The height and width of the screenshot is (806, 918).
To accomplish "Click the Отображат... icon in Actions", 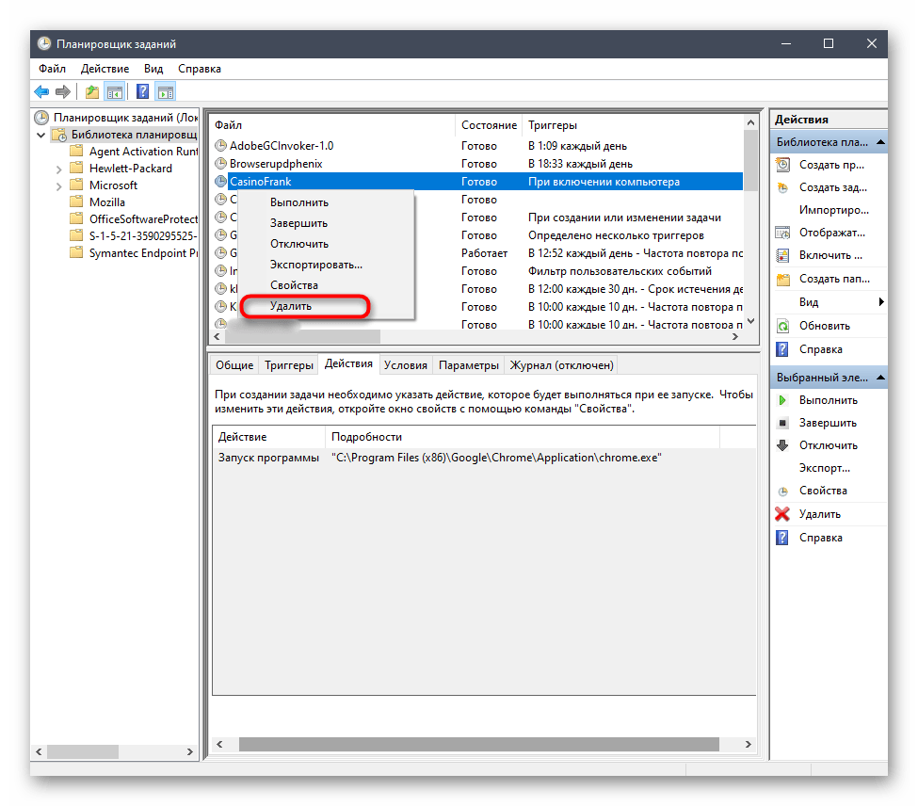I will tap(782, 233).
